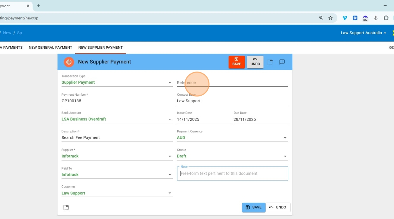Open a new browser tab
The image size is (394, 219).
point(38,6)
